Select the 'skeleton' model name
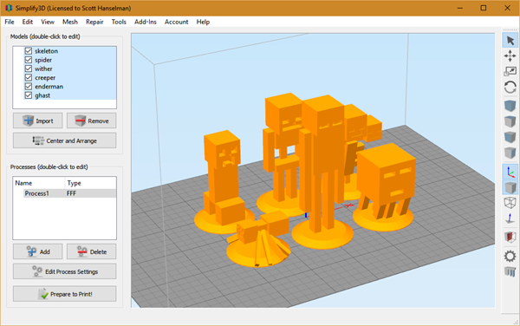 pos(46,51)
